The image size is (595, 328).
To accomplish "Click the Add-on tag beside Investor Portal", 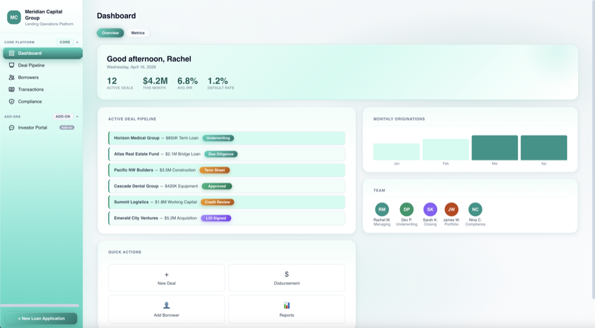I will pos(67,128).
